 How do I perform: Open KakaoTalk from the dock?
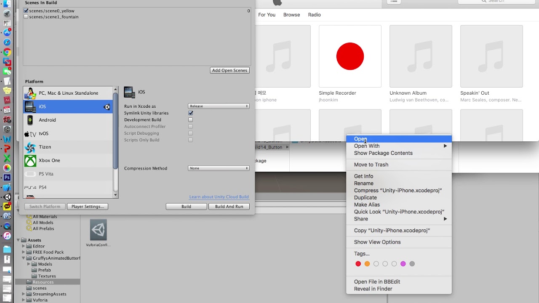(x=7, y=207)
